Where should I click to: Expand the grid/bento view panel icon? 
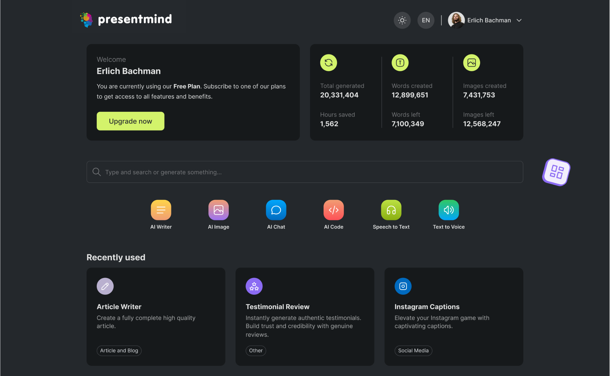click(557, 171)
